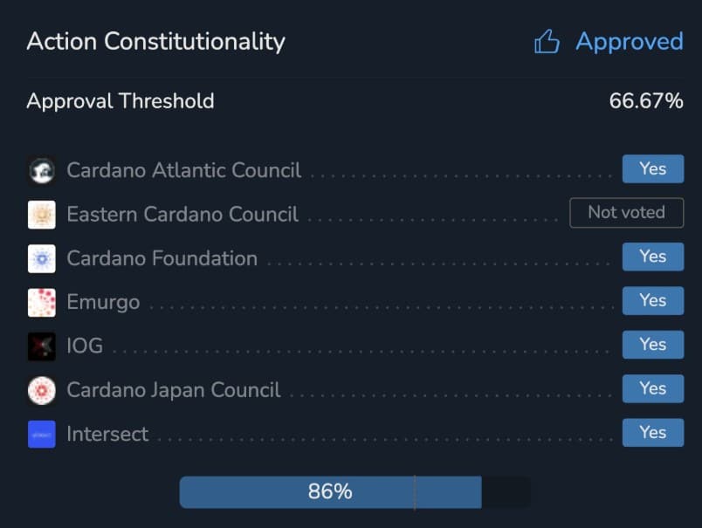
Task: Open the Eastern Cardano Council name link
Action: 182,215
